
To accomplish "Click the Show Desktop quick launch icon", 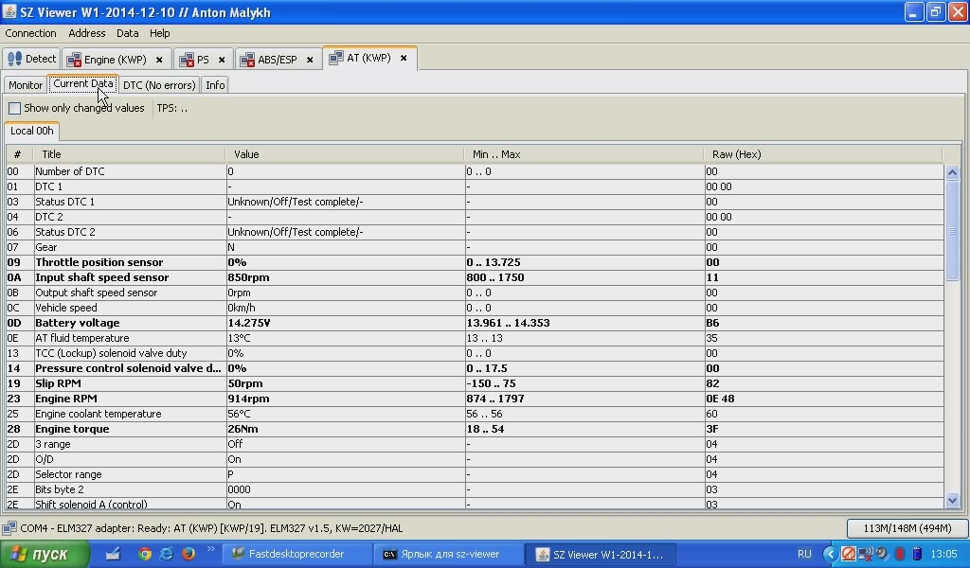I will click(113, 554).
